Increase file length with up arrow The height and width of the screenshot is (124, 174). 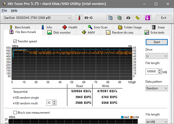160,70
